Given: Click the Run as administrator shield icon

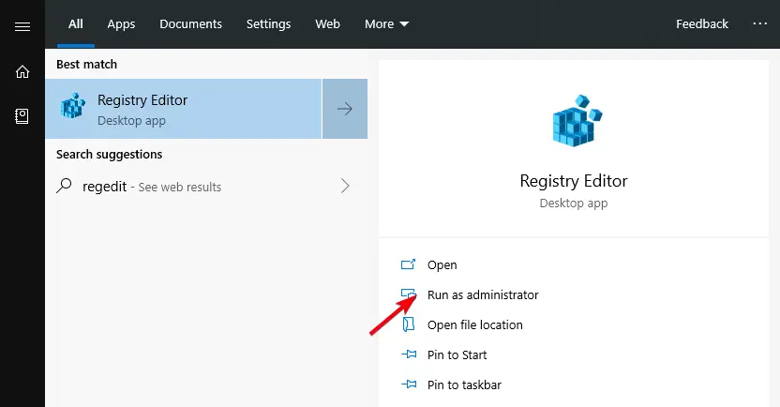Looking at the screenshot, I should 408,294.
